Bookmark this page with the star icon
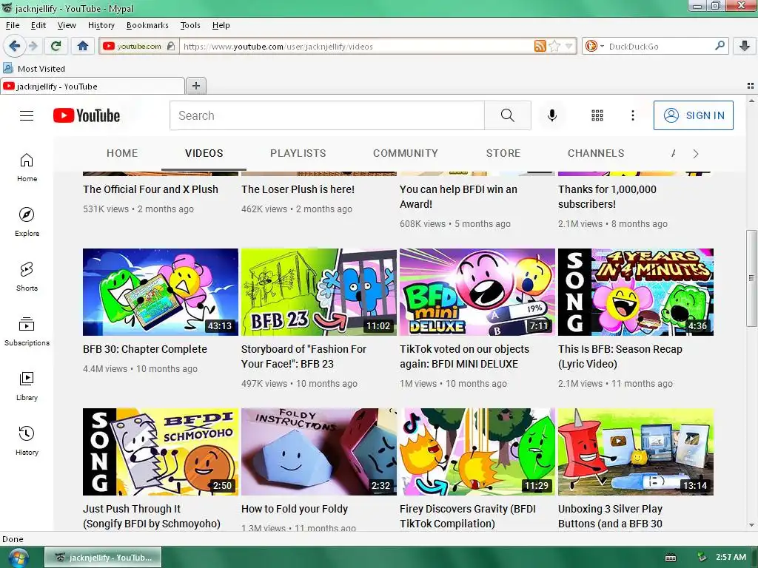The height and width of the screenshot is (568, 758). coord(554,46)
